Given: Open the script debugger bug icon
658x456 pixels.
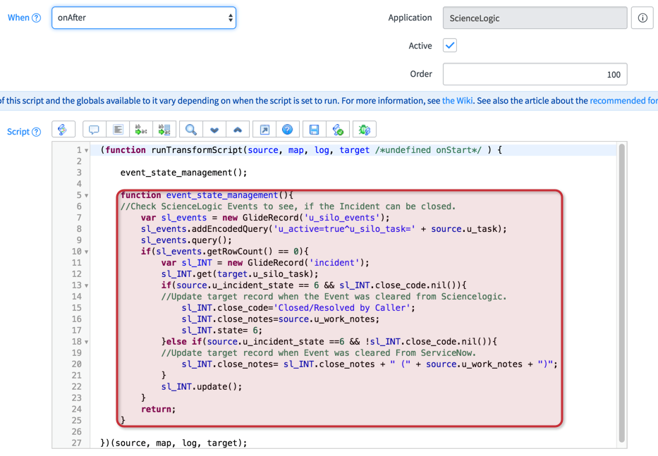Looking at the screenshot, I should [x=365, y=130].
